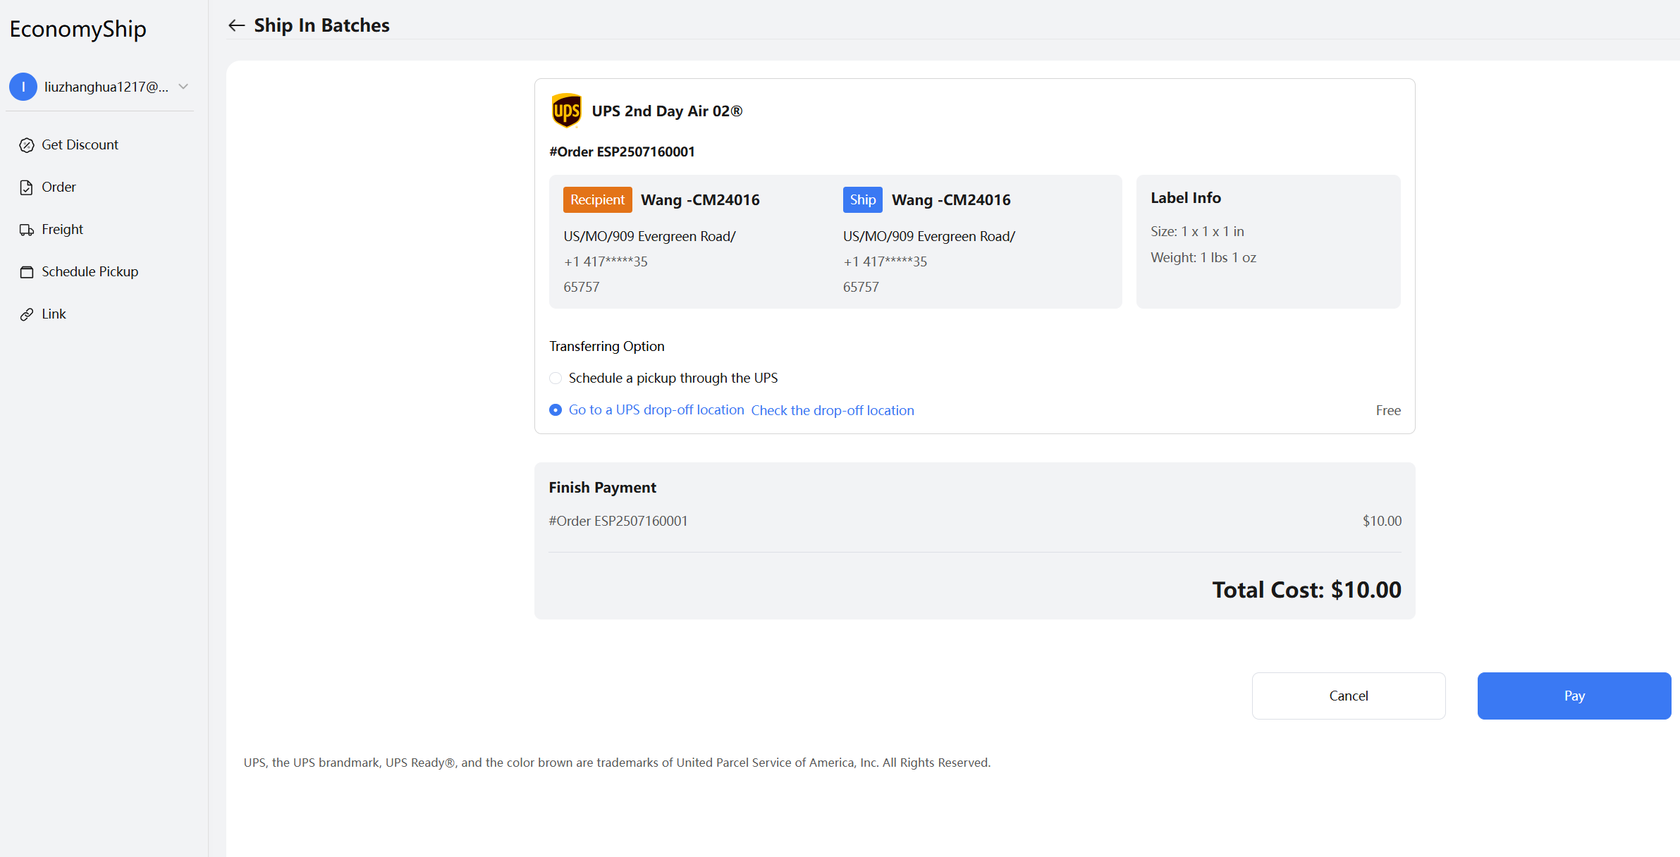Select Go to a UPS drop-off location

point(556,410)
